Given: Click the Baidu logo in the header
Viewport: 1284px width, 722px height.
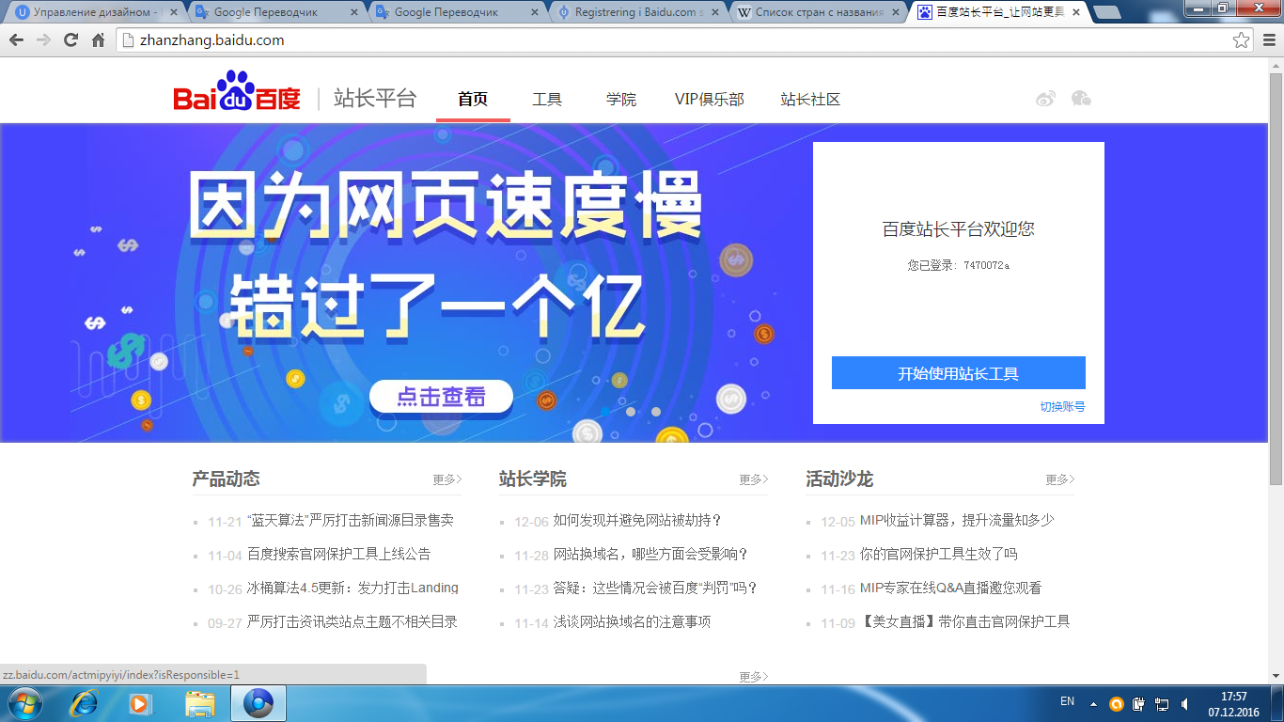Looking at the screenshot, I should click(237, 92).
